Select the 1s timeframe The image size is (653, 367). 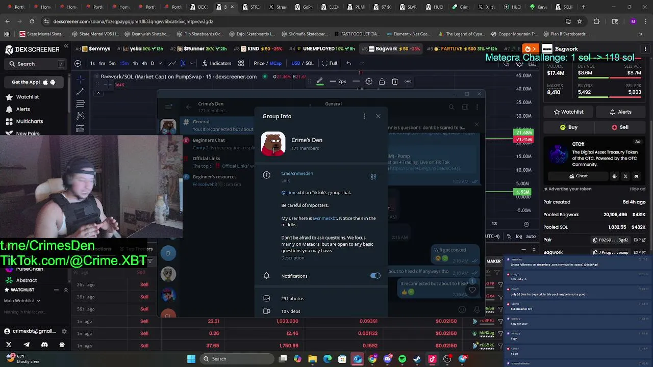coord(92,63)
